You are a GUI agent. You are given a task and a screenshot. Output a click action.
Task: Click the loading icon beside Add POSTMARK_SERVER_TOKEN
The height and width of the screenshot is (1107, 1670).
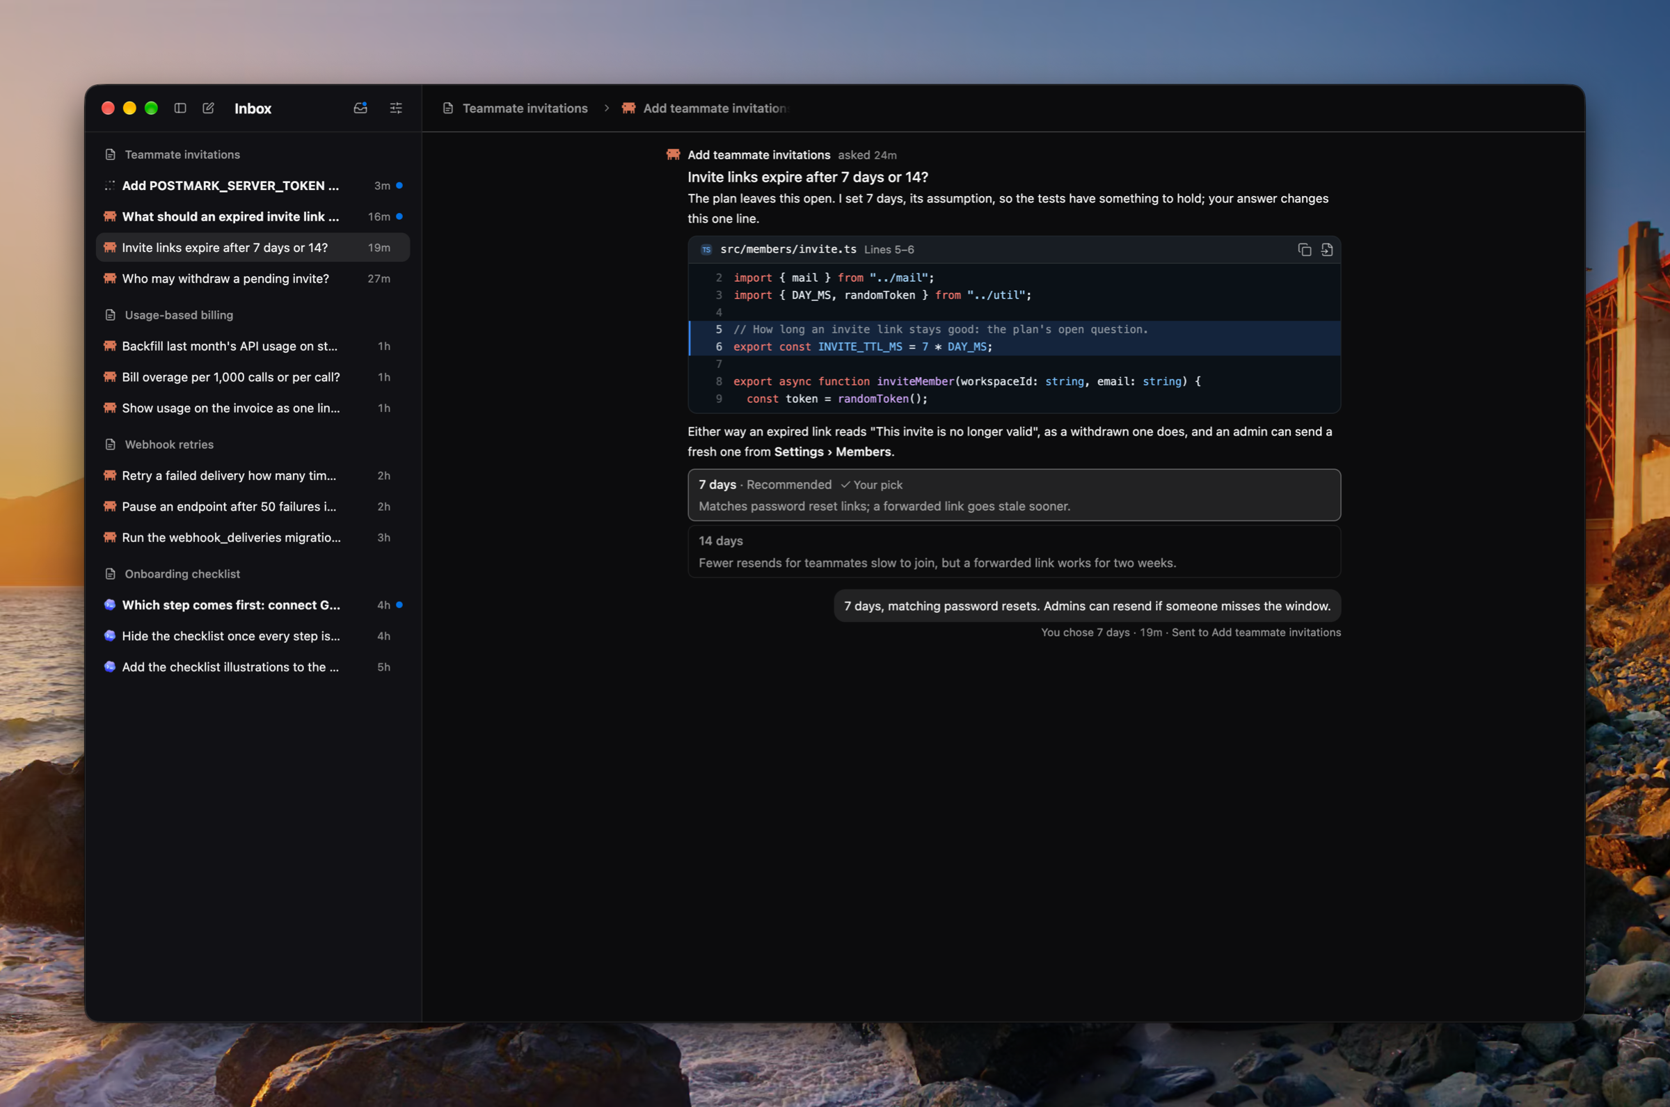pyautogui.click(x=110, y=186)
